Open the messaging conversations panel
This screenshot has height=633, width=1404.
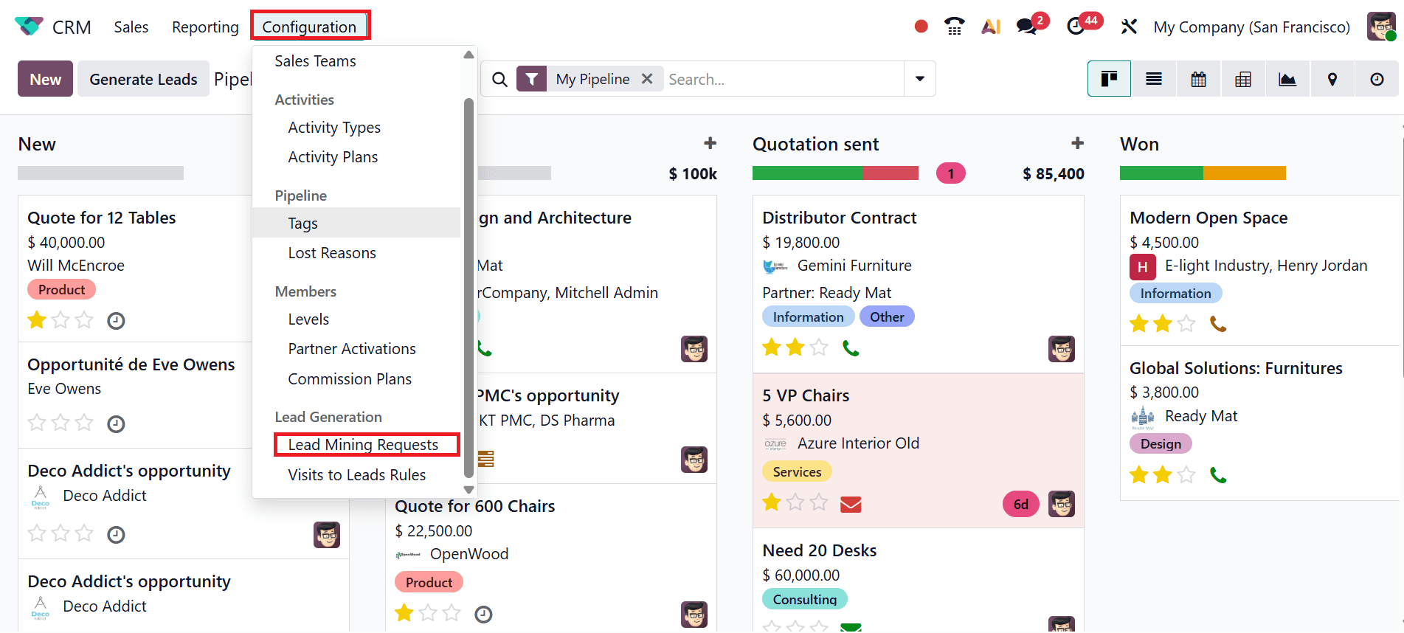(x=1026, y=26)
